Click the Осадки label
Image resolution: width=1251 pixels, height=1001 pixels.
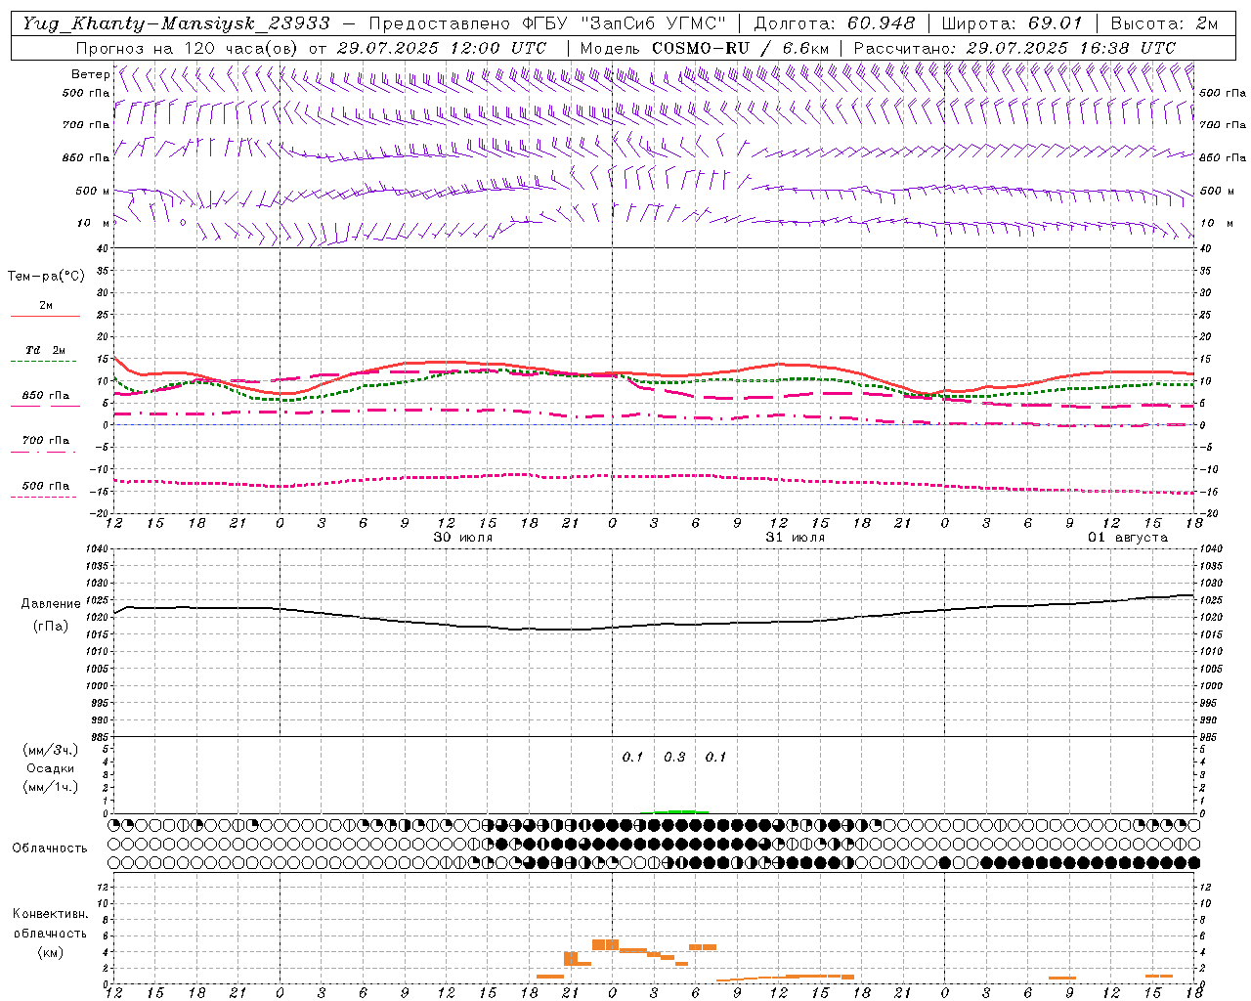(51, 768)
